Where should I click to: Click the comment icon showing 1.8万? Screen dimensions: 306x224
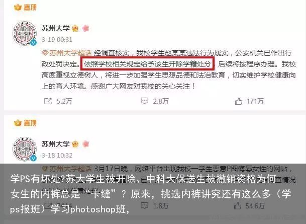tap(145, 205)
